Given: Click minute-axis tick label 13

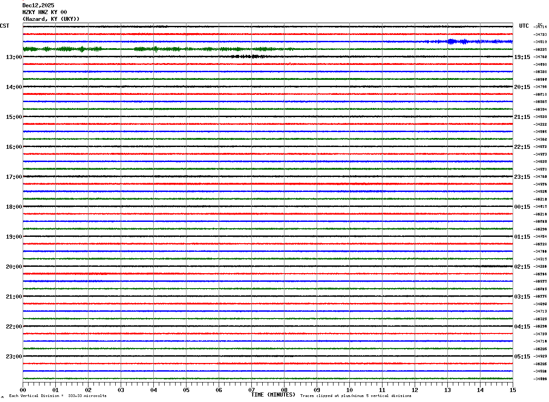Looking at the screenshot, I should click(447, 390).
